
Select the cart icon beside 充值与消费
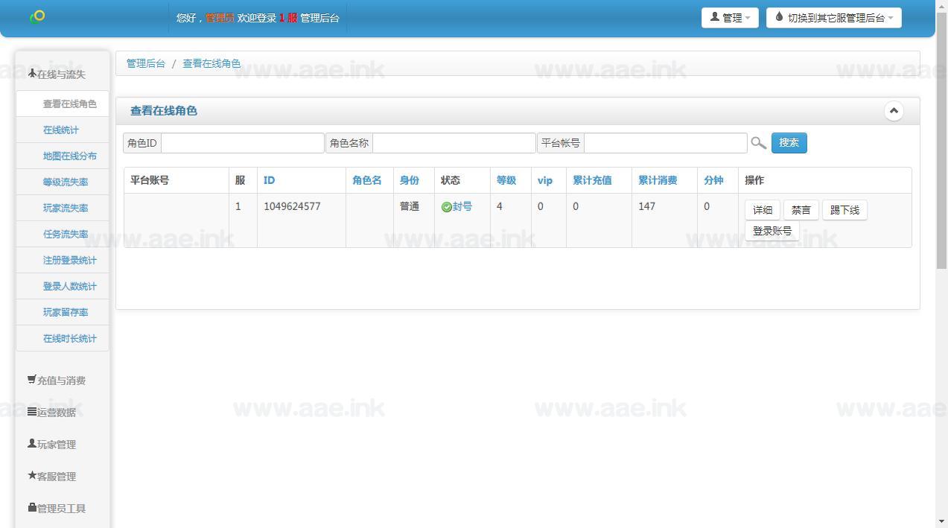[x=31, y=379]
